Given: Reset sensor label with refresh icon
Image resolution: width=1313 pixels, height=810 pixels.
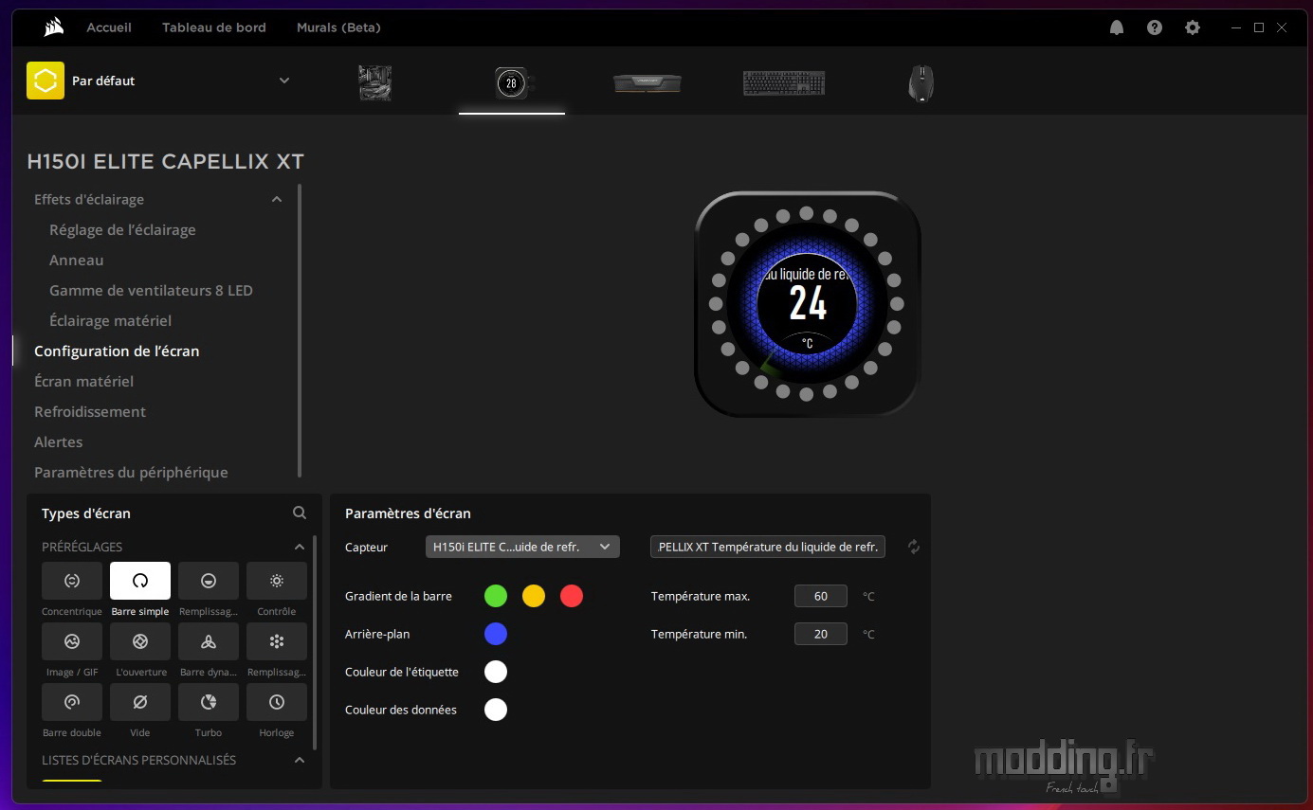Looking at the screenshot, I should [914, 547].
